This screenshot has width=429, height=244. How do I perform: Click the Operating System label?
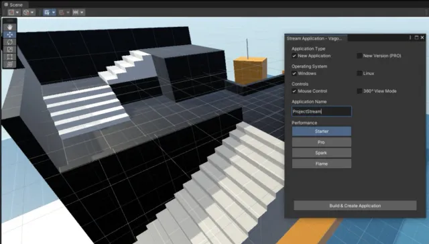click(309, 66)
